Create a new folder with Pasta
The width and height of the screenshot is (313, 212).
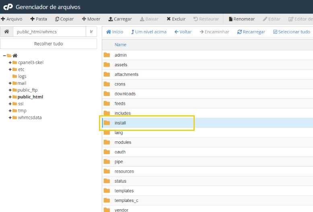[39, 19]
